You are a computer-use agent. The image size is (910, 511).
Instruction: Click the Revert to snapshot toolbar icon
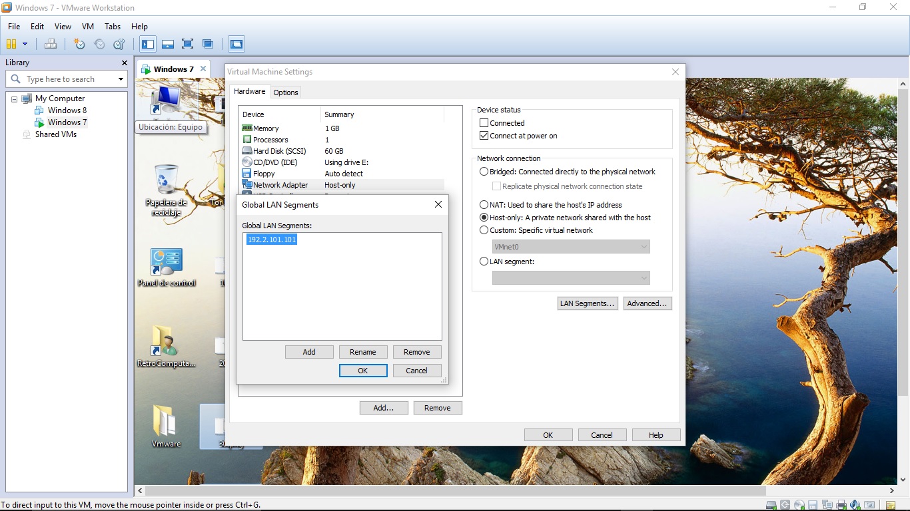pyautogui.click(x=99, y=44)
